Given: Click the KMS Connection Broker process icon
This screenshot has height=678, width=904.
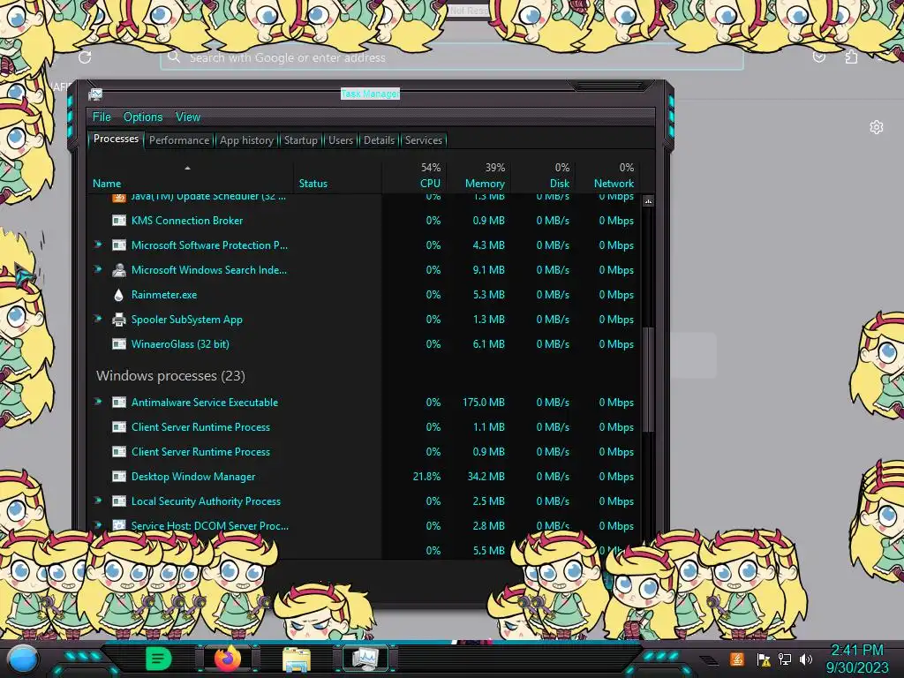Looking at the screenshot, I should [x=119, y=220].
